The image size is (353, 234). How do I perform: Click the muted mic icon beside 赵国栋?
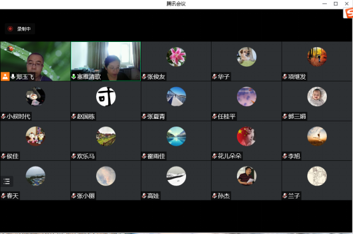point(74,116)
